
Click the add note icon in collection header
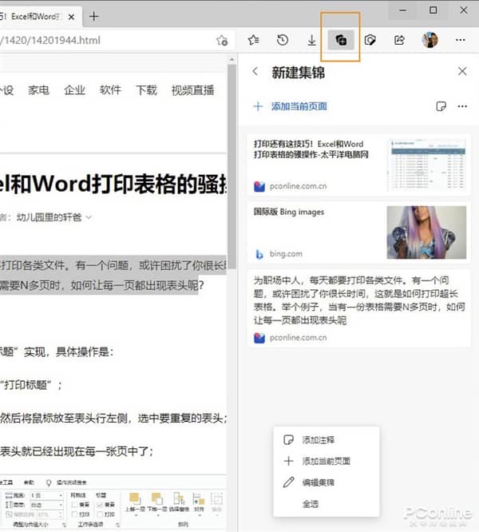click(441, 106)
